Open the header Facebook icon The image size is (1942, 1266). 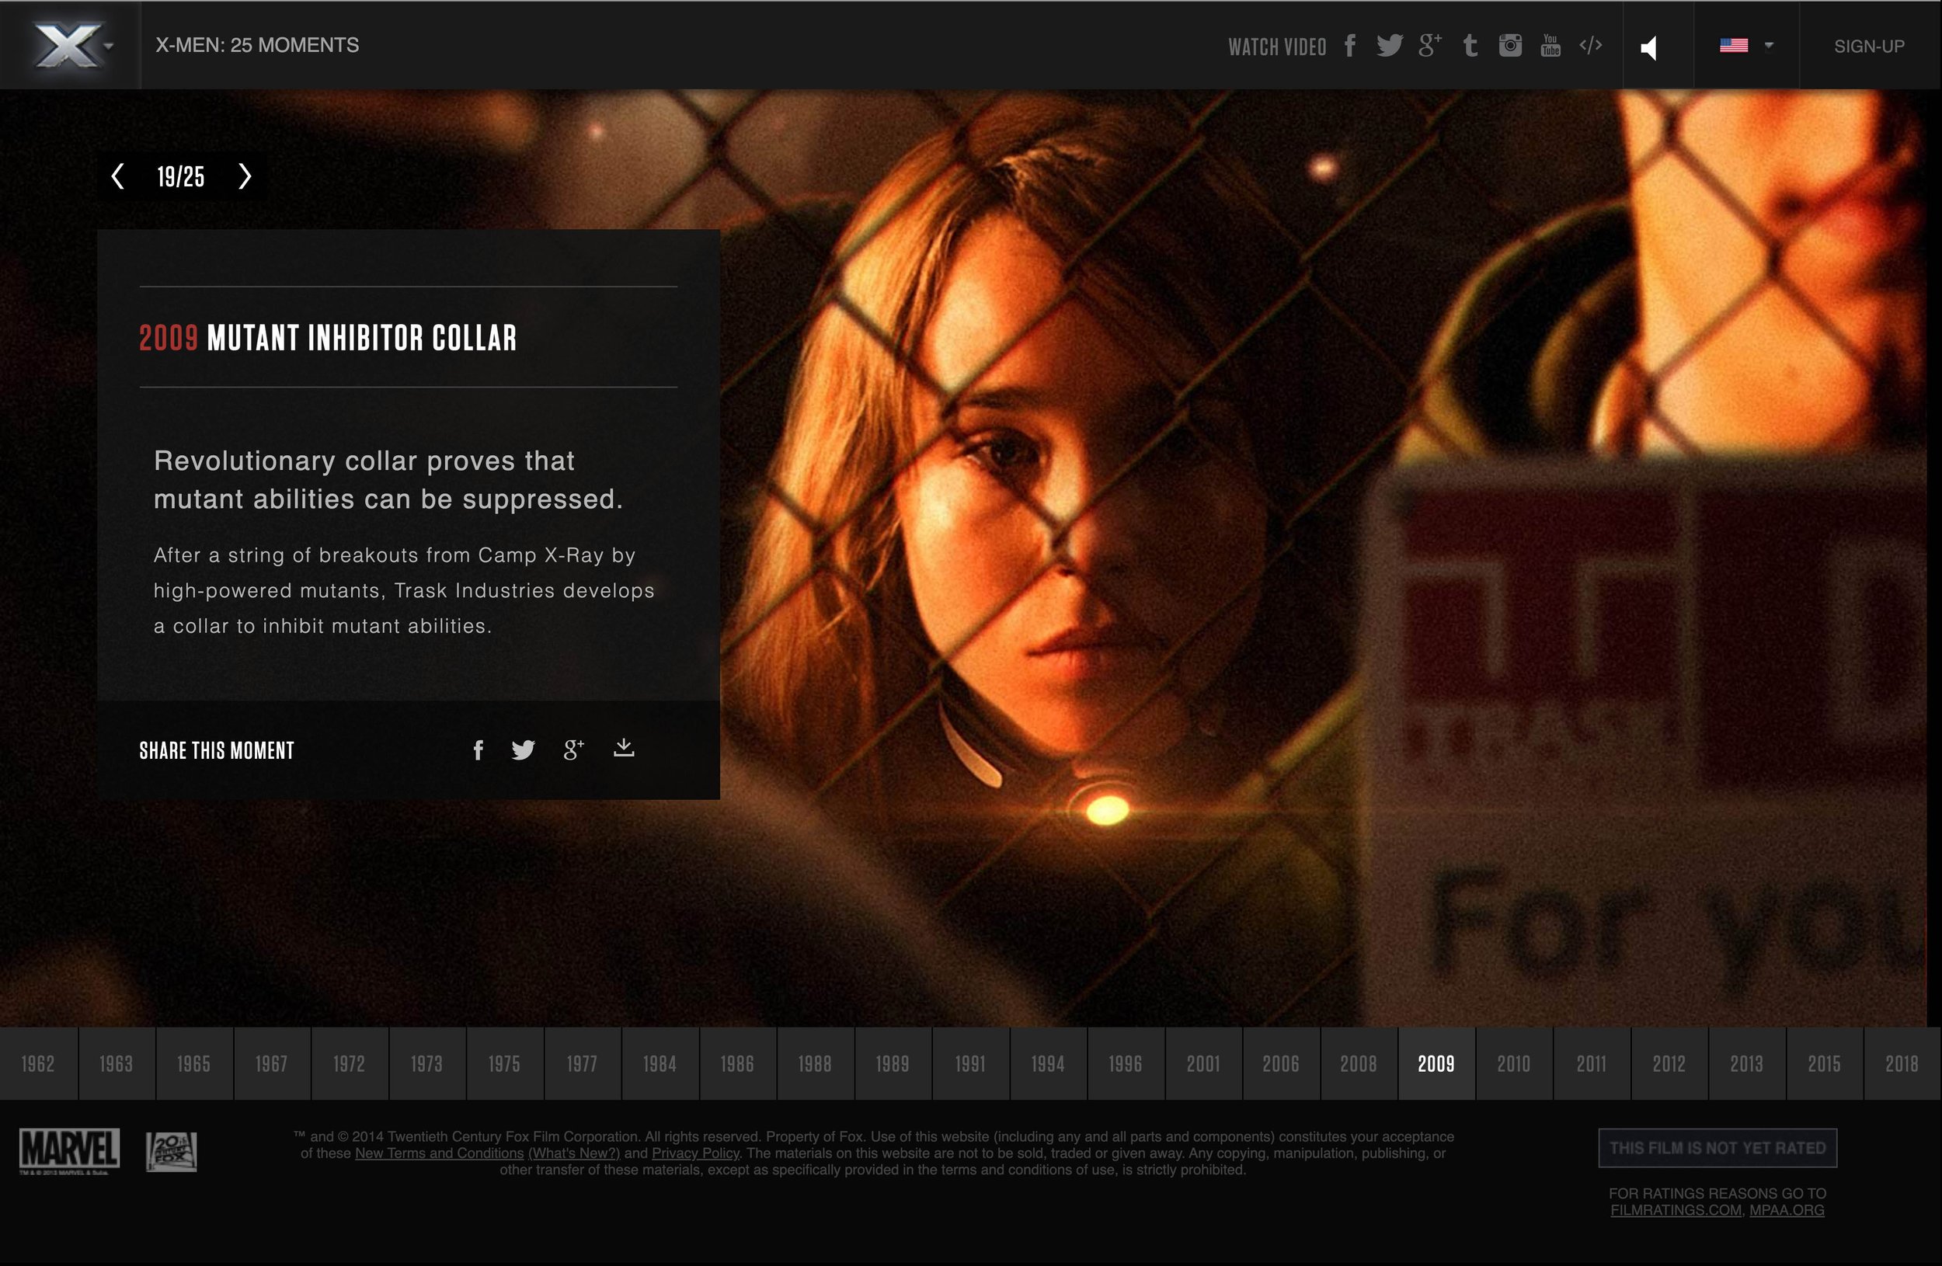(x=1350, y=46)
